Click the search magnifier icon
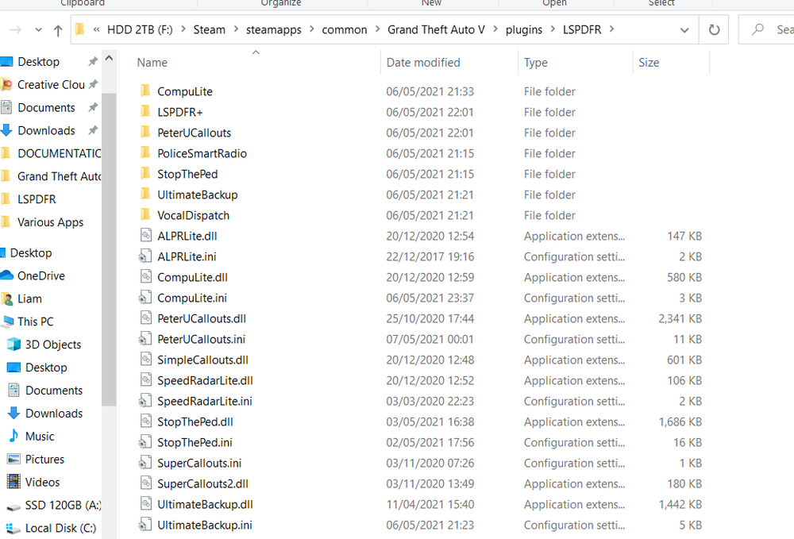The width and height of the screenshot is (794, 539). (x=757, y=29)
